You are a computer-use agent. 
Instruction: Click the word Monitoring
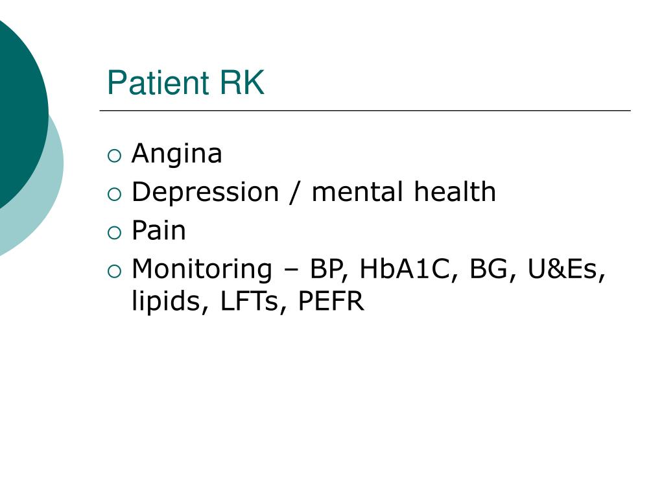point(202,270)
